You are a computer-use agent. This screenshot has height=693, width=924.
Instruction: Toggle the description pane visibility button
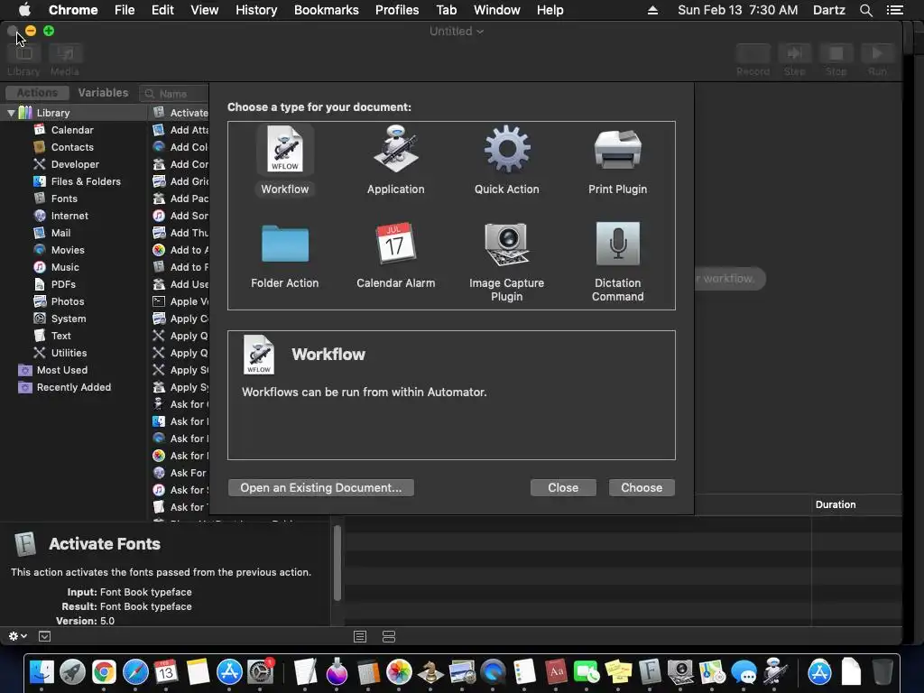click(x=44, y=636)
